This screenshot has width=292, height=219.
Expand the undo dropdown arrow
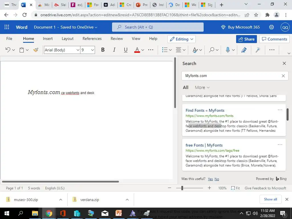(13, 50)
